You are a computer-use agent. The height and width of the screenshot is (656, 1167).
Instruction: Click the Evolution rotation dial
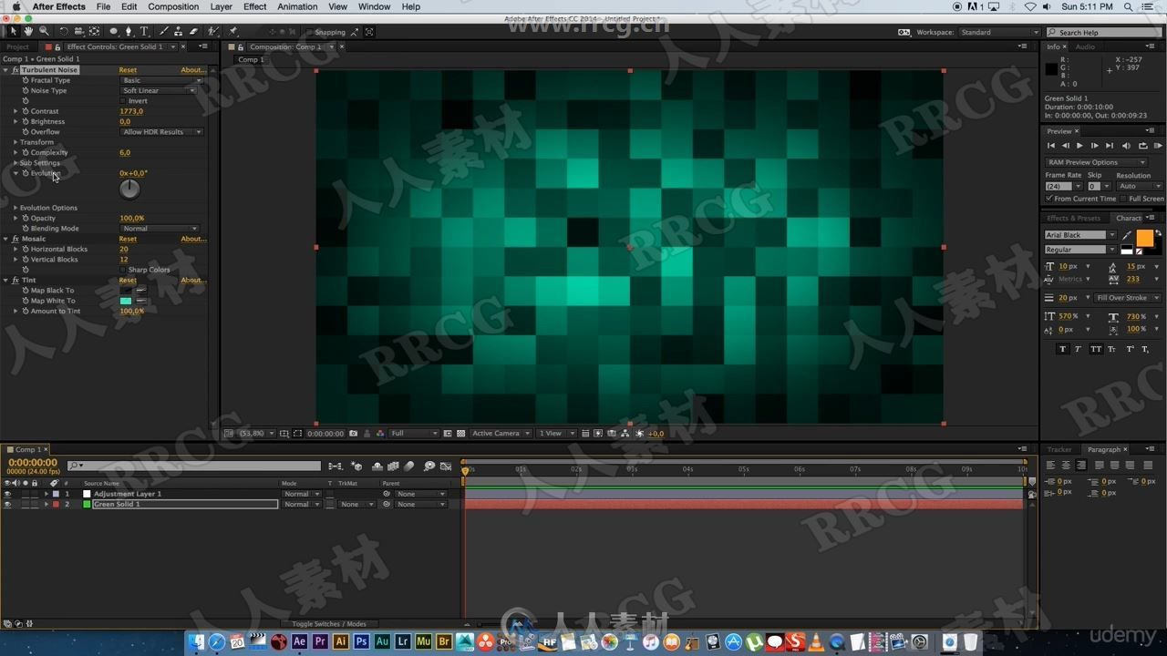point(130,189)
